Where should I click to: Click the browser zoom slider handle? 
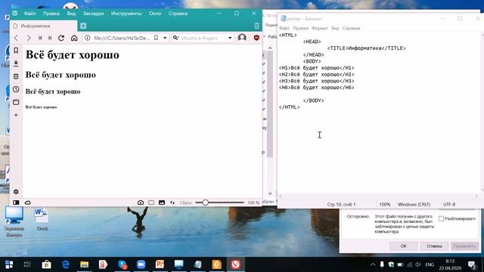coord(205,202)
